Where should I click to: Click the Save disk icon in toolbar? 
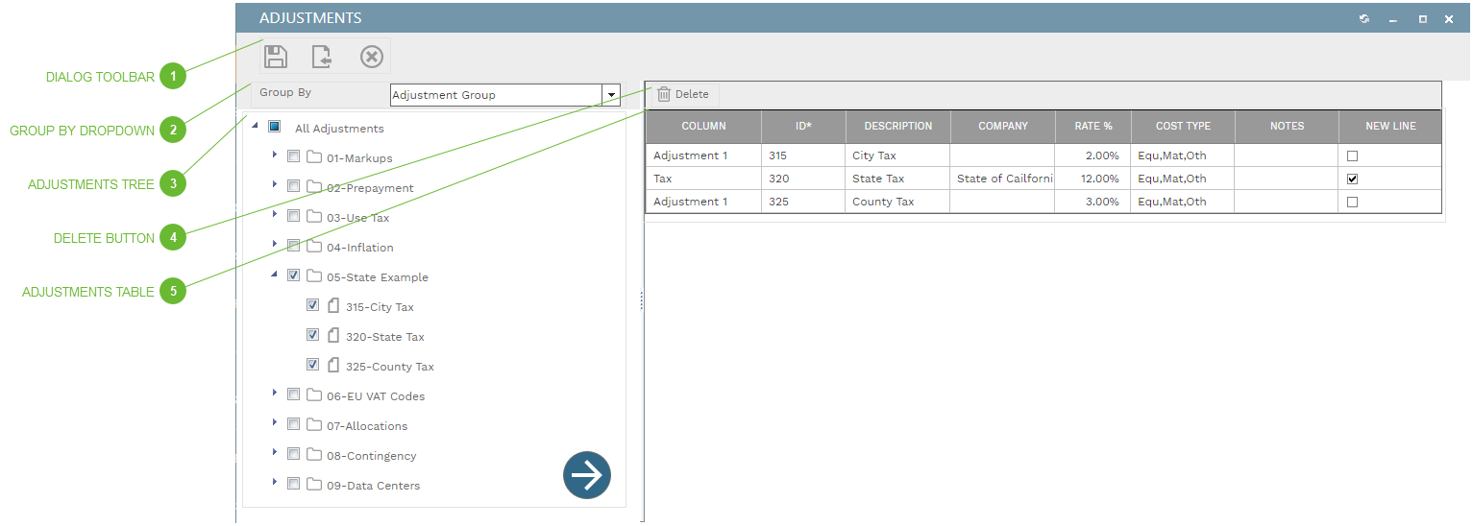coord(276,57)
